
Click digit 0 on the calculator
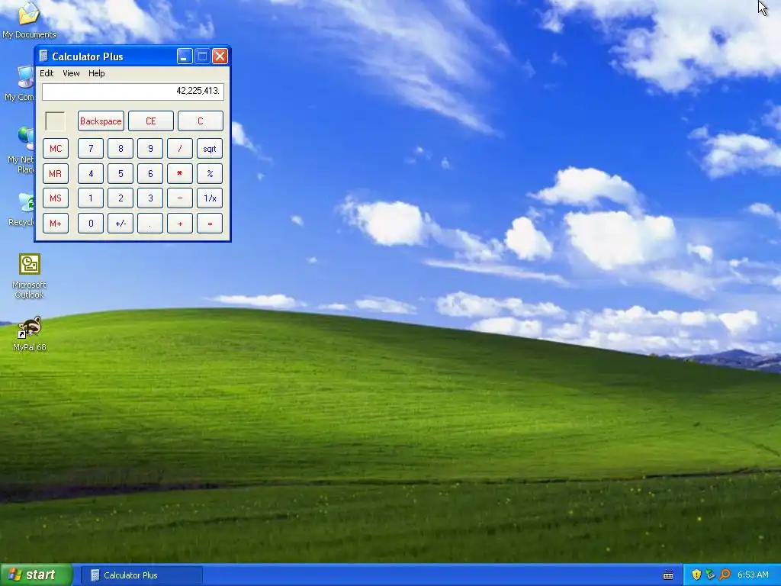pos(91,224)
